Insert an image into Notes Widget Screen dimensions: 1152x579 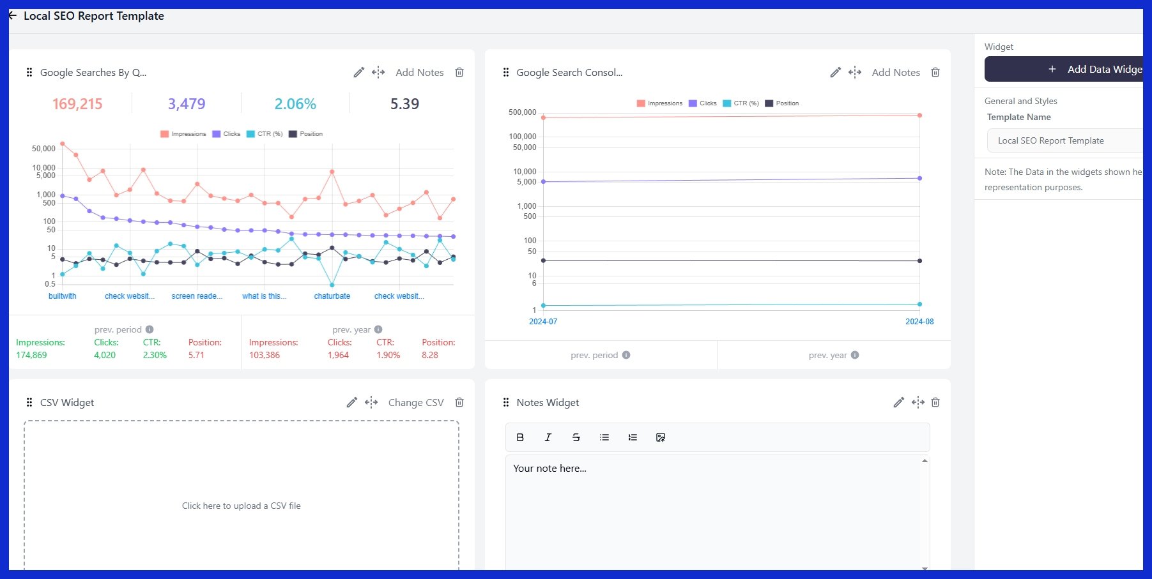coord(660,437)
